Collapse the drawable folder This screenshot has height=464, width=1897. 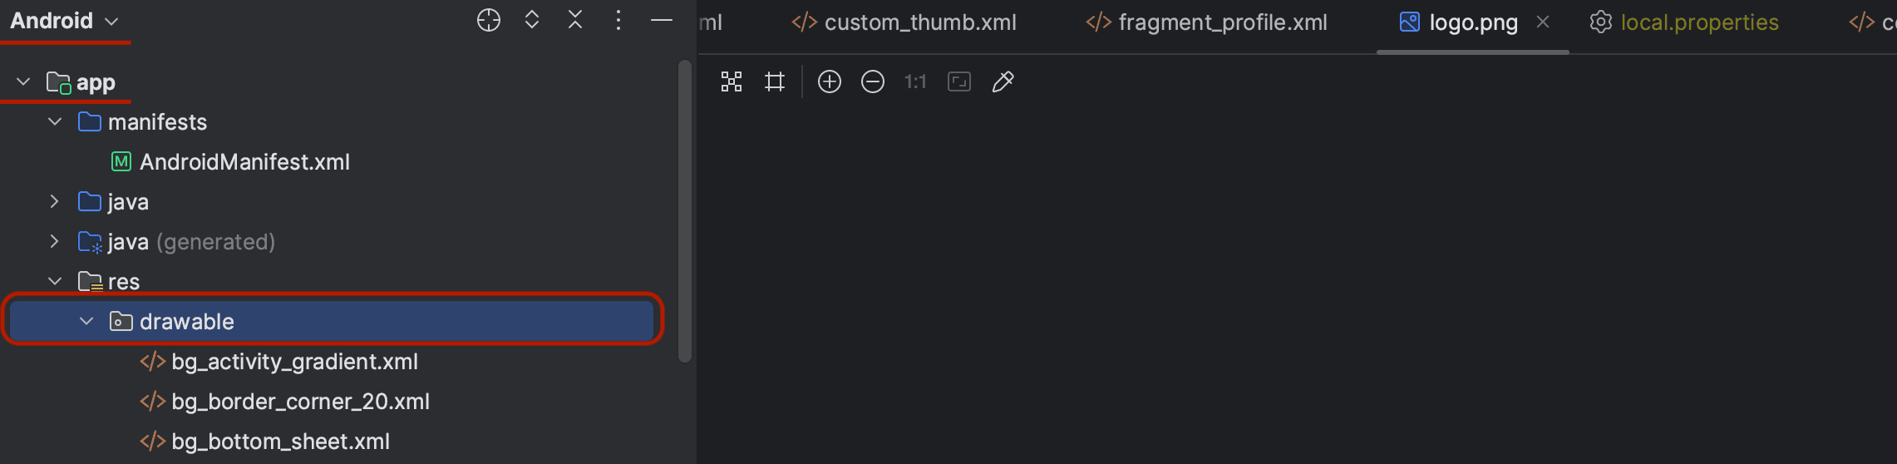(x=86, y=321)
